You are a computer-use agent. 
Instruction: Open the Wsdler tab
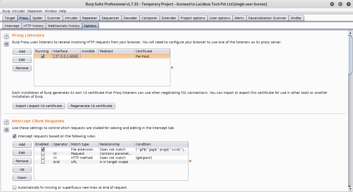(296, 18)
